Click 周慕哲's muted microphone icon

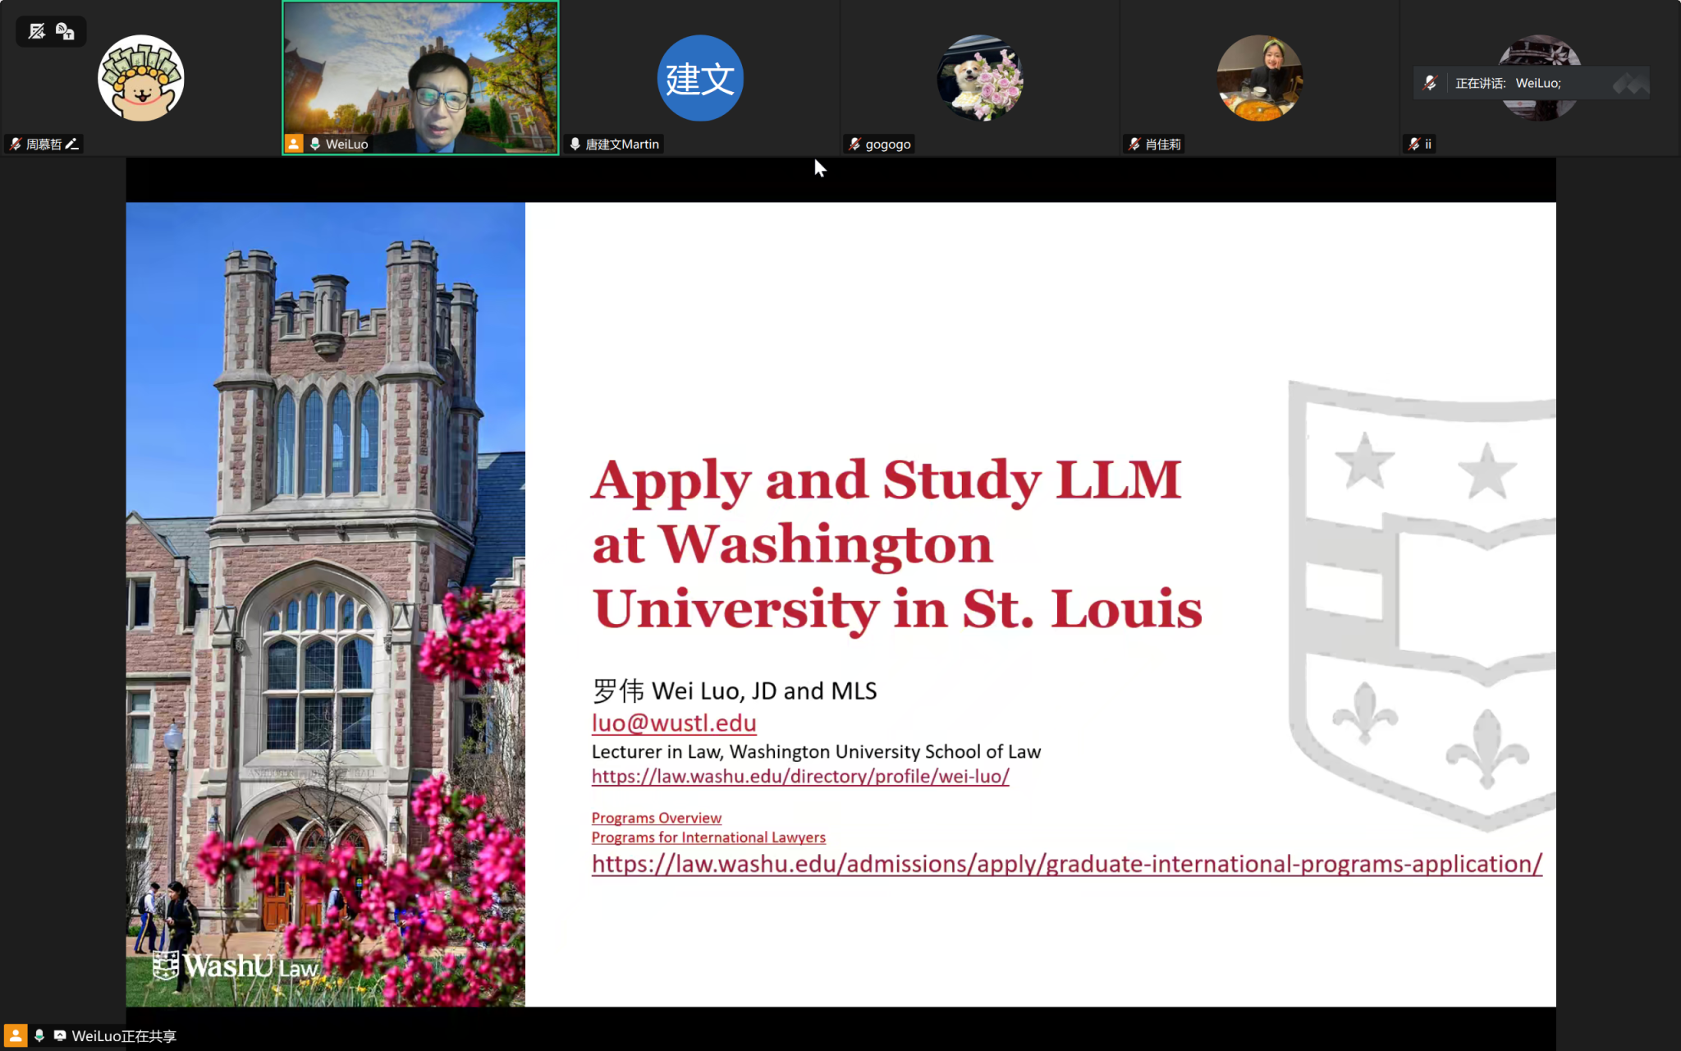[x=16, y=144]
